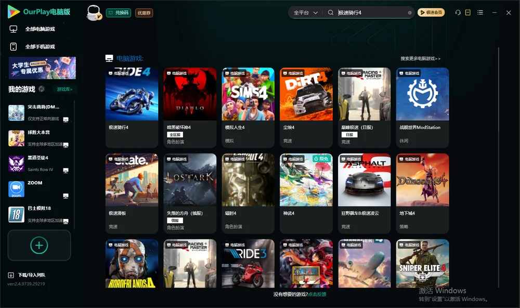520x308 pixels.
Task: Open the 大学生专属优惠 banner
Action: pyautogui.click(x=43, y=68)
